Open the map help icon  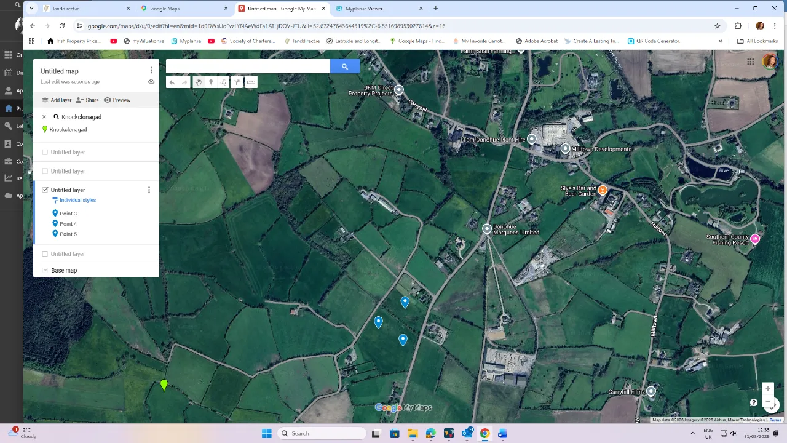[x=754, y=402]
